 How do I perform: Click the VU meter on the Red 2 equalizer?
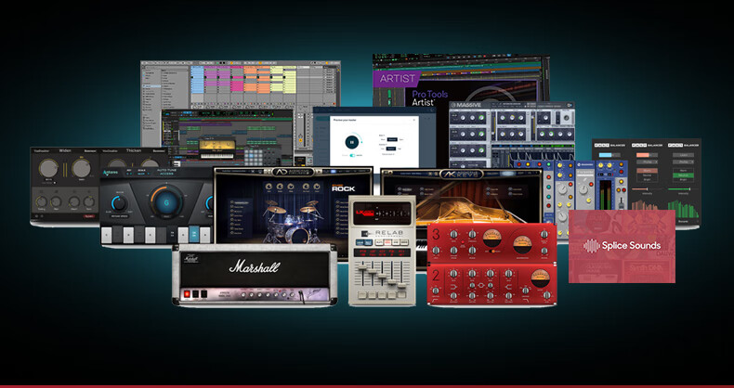pyautogui.click(x=540, y=278)
